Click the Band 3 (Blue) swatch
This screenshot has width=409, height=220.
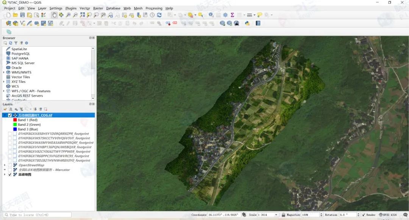[15, 129]
